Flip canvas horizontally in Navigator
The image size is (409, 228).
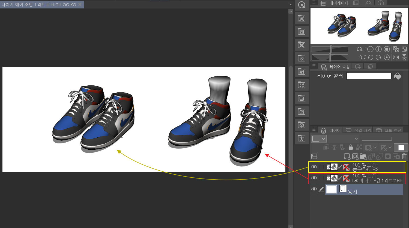pyautogui.click(x=396, y=57)
